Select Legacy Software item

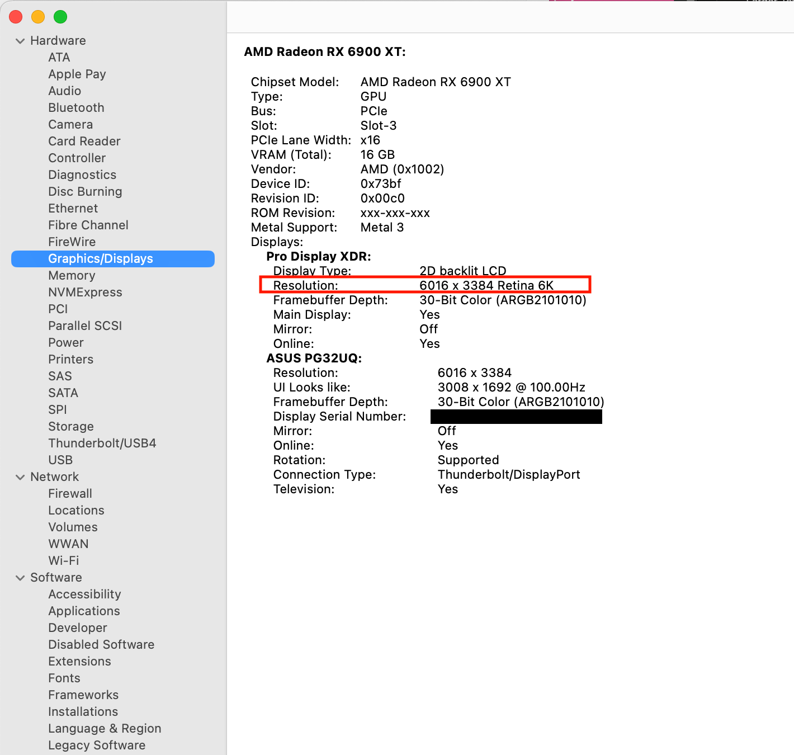pos(97,745)
